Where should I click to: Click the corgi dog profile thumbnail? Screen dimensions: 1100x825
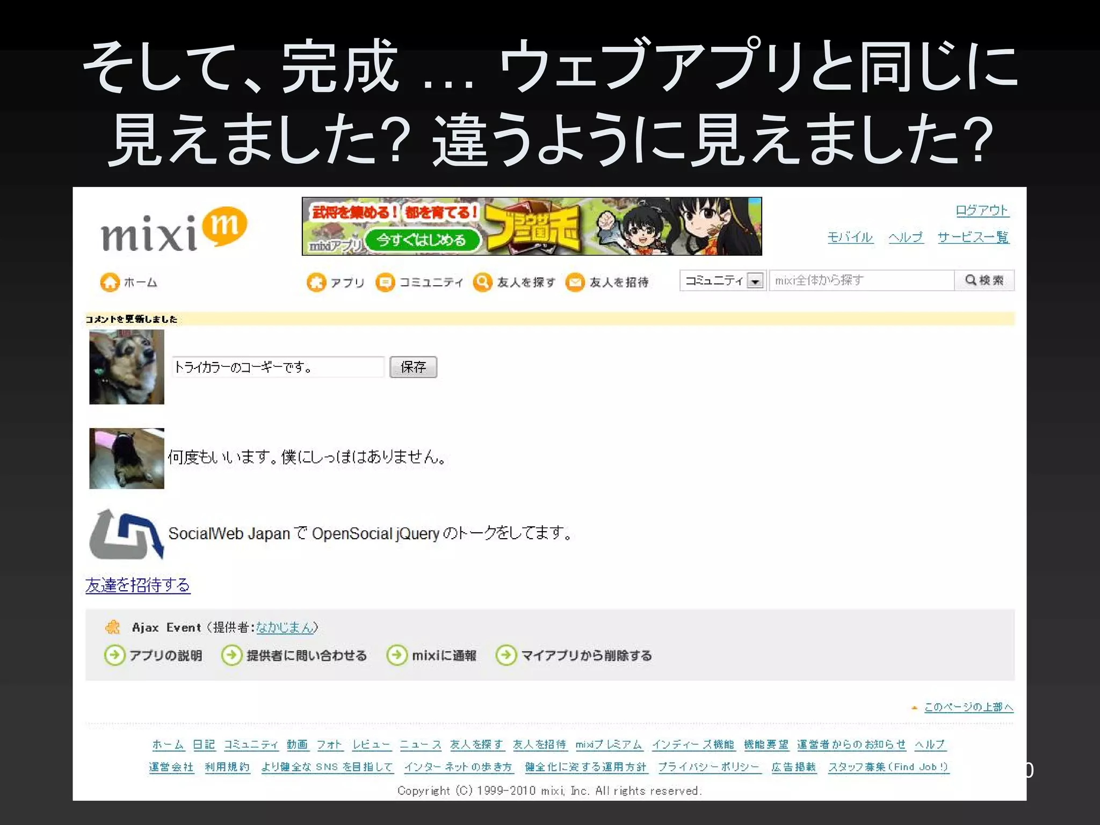point(127,367)
